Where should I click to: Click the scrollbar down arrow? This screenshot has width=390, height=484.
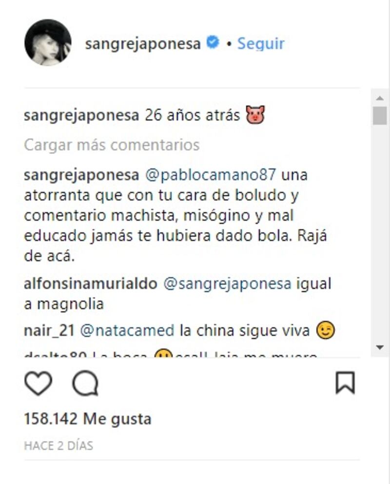click(x=380, y=347)
